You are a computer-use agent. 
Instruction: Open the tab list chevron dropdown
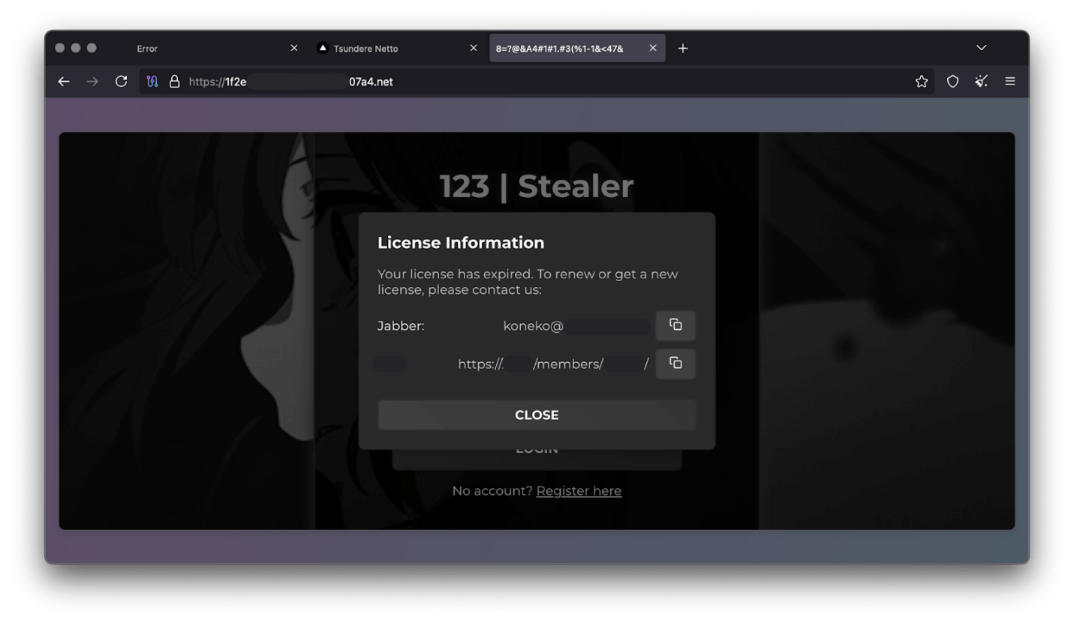tap(981, 47)
